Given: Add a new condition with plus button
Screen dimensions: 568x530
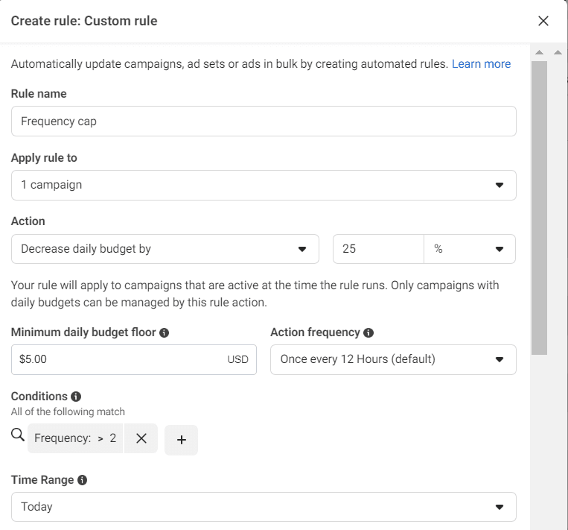Looking at the screenshot, I should (x=181, y=440).
